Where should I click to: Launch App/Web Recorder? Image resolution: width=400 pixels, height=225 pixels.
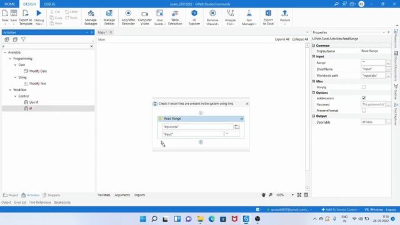tap(128, 17)
